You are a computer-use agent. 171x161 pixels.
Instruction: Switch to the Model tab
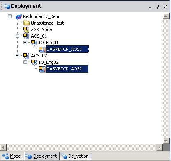[12, 156]
